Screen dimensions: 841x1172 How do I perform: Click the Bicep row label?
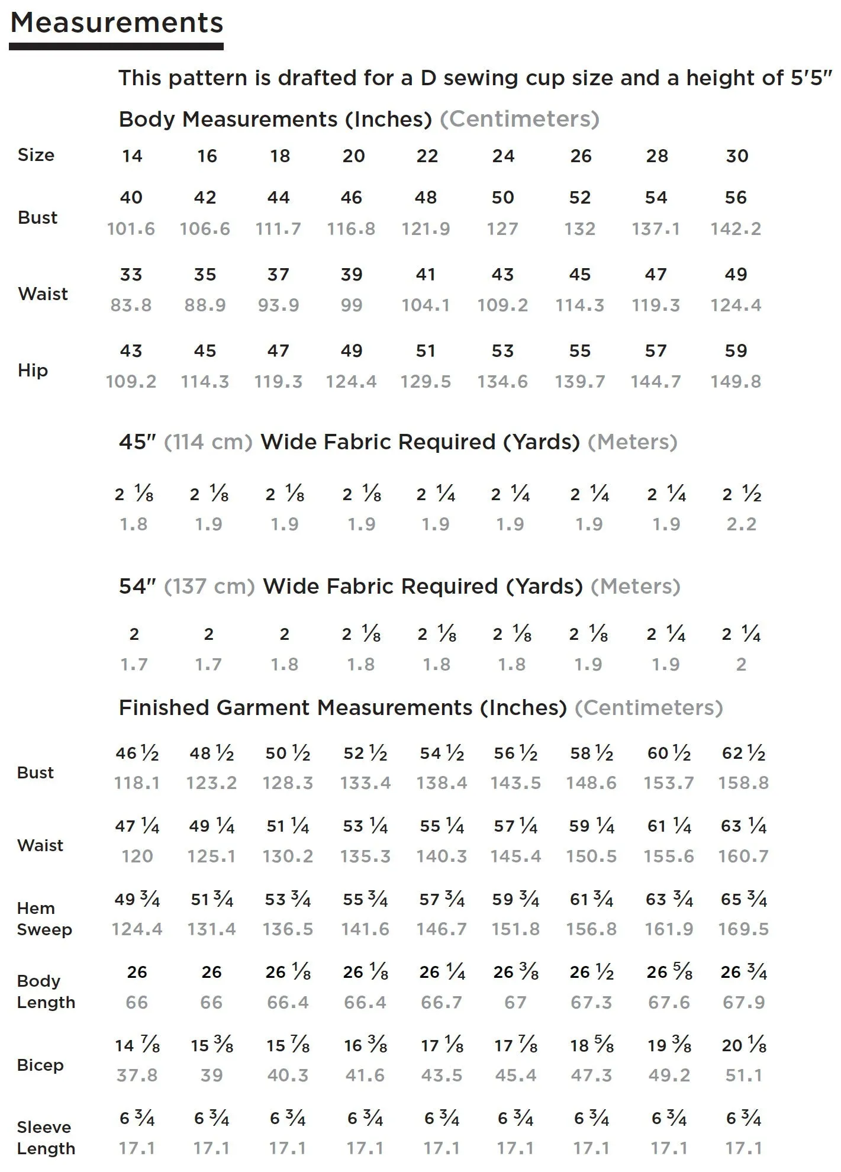tap(40, 1065)
